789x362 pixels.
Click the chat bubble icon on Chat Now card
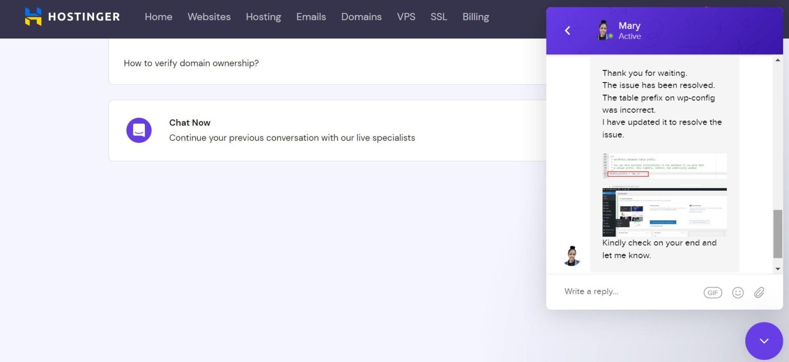pos(139,130)
